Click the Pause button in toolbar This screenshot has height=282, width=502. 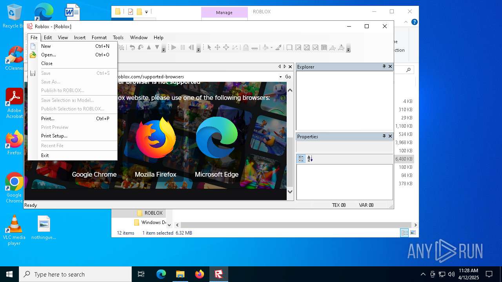[x=182, y=47]
